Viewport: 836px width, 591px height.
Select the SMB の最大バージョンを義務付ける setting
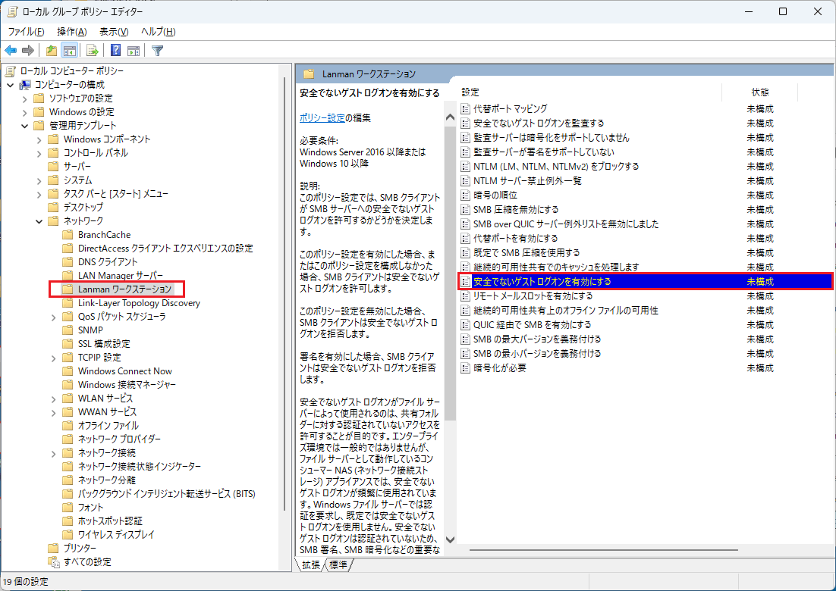click(537, 339)
